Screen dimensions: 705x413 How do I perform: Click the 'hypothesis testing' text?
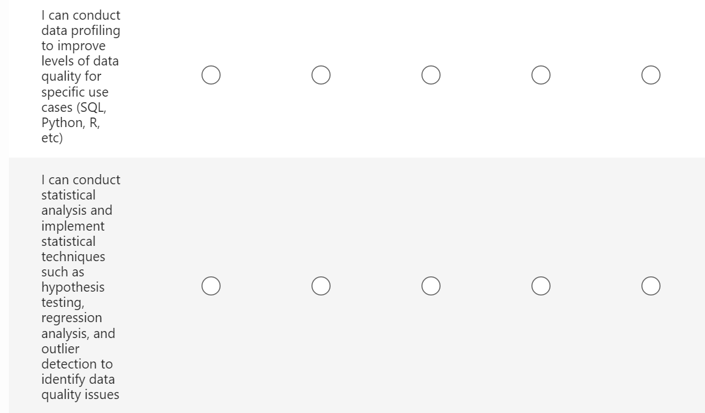(72, 295)
